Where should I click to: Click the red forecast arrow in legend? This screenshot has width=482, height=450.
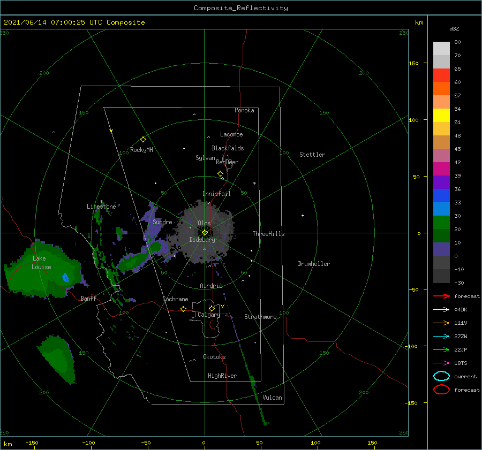click(x=441, y=296)
